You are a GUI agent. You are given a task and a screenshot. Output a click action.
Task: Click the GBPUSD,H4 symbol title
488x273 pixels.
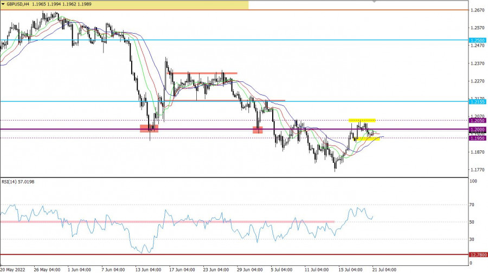(18, 4)
